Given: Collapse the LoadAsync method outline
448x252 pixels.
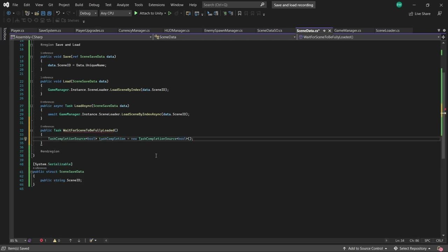Looking at the screenshot, I should (31, 106).
